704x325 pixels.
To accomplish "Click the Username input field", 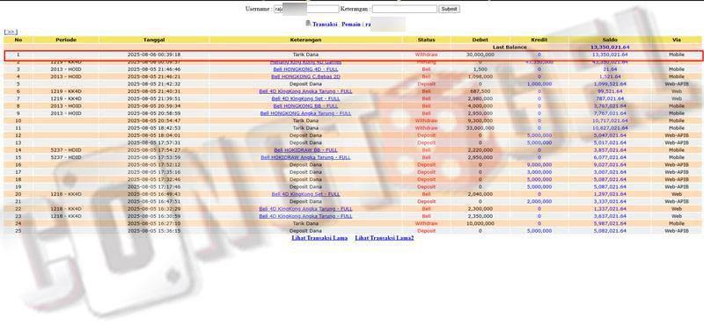I will [306, 9].
